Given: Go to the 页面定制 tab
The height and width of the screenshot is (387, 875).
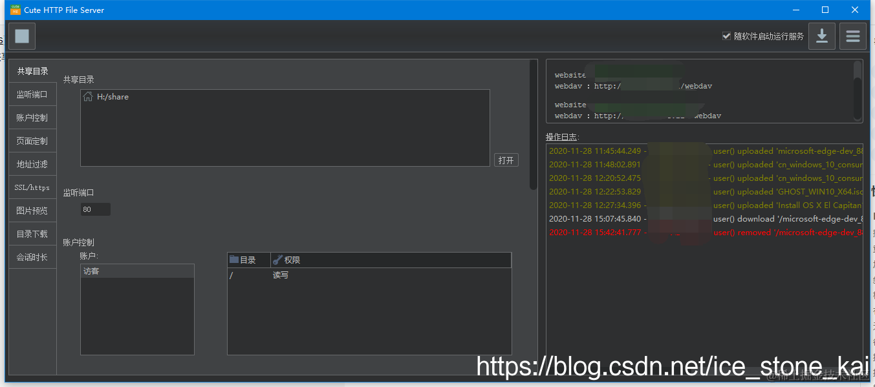Looking at the screenshot, I should (x=32, y=141).
